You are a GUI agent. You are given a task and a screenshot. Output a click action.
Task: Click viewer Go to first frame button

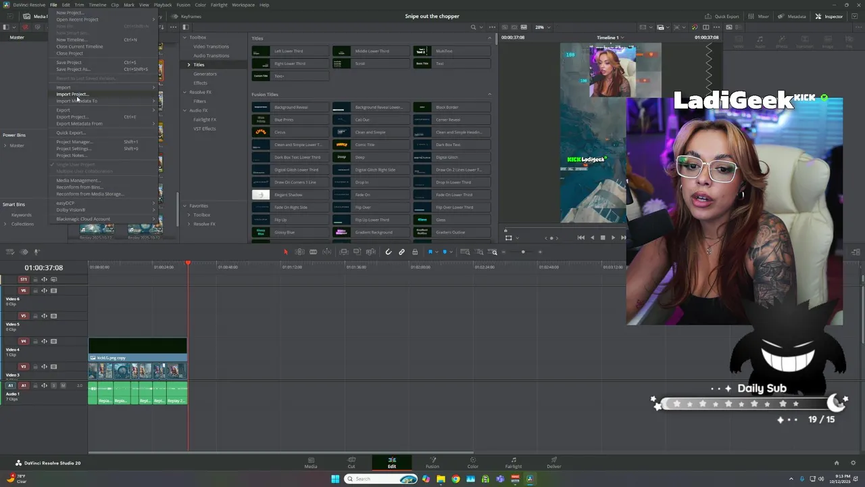(581, 237)
